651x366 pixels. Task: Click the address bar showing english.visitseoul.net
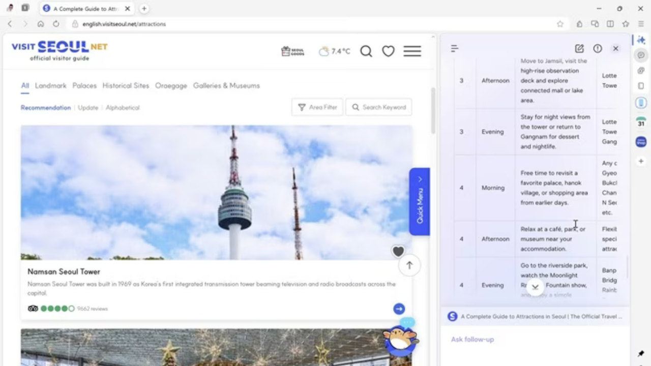coord(124,24)
